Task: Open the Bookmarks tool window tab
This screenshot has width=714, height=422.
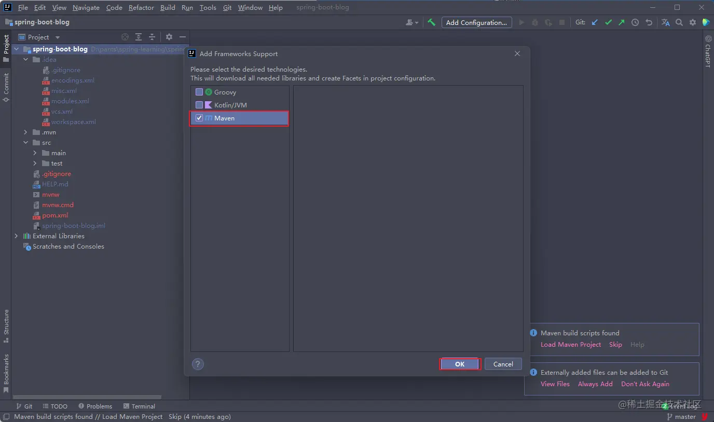Action: (x=6, y=373)
